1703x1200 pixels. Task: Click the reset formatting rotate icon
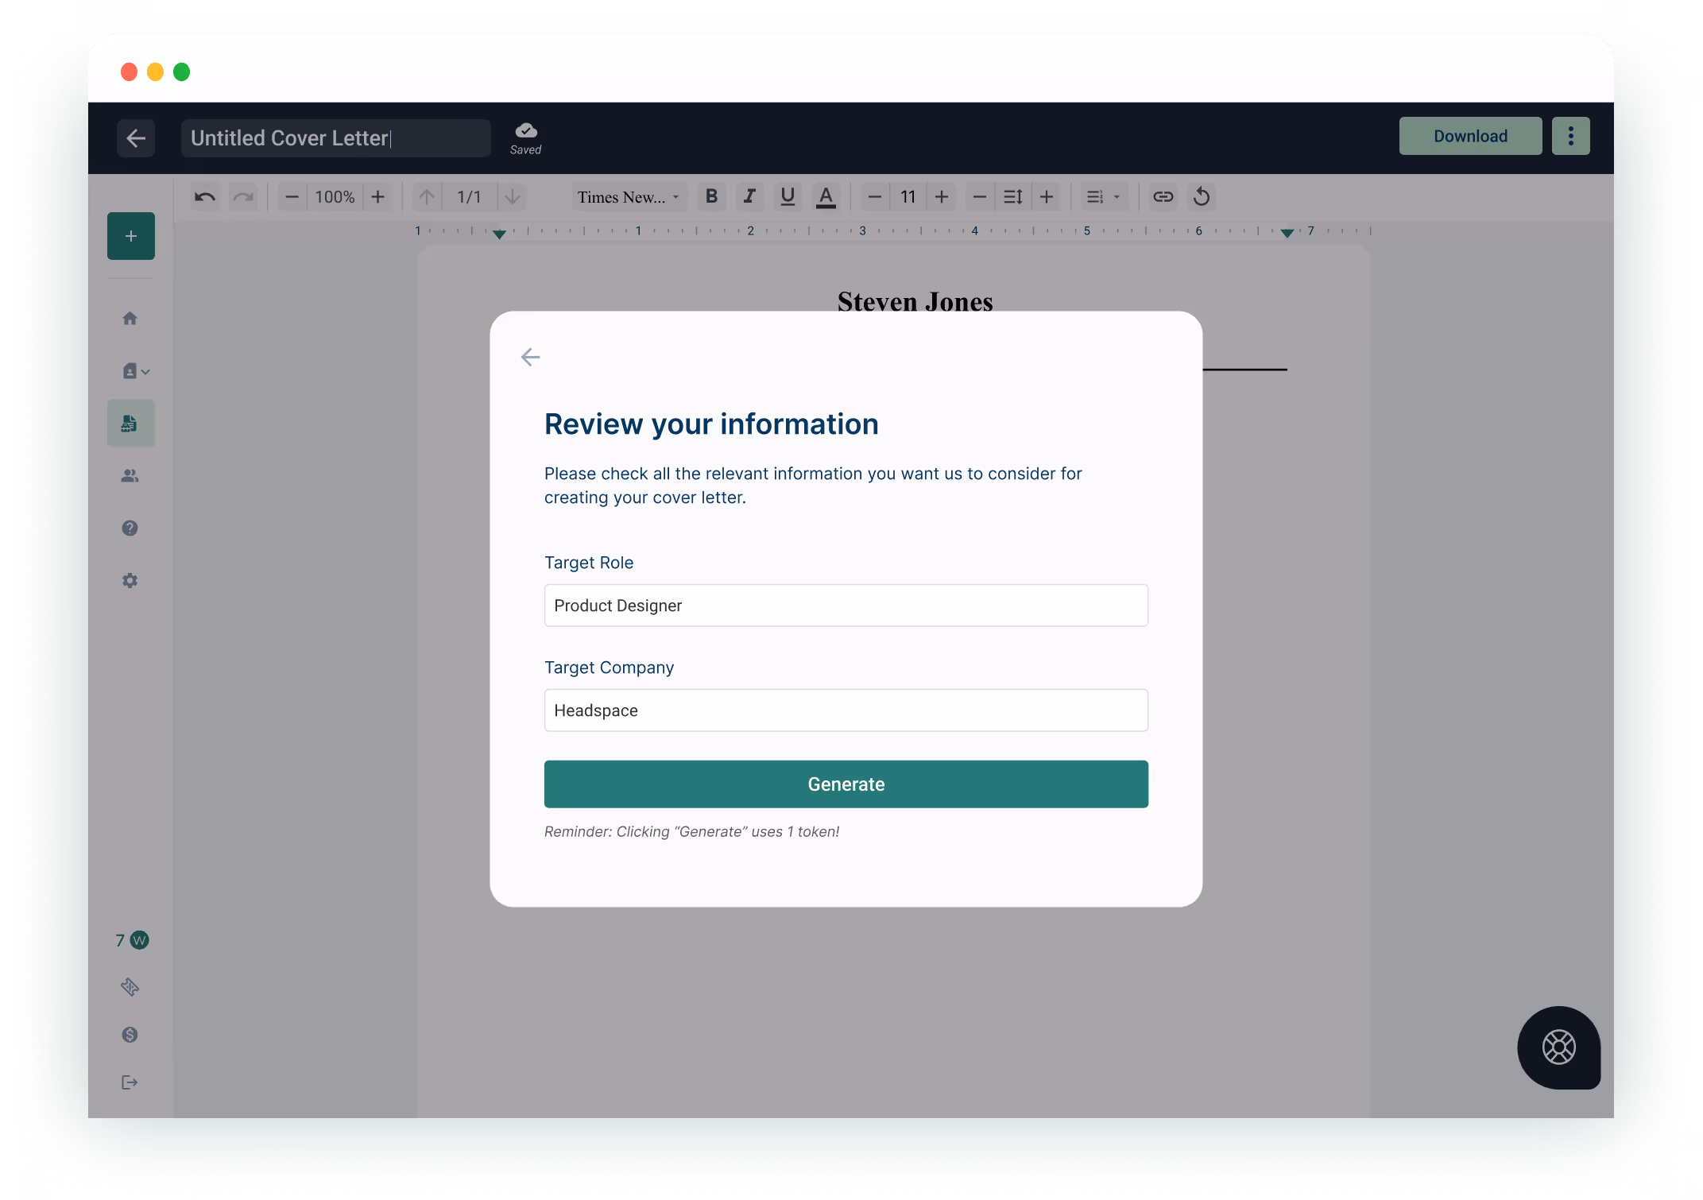point(1202,196)
